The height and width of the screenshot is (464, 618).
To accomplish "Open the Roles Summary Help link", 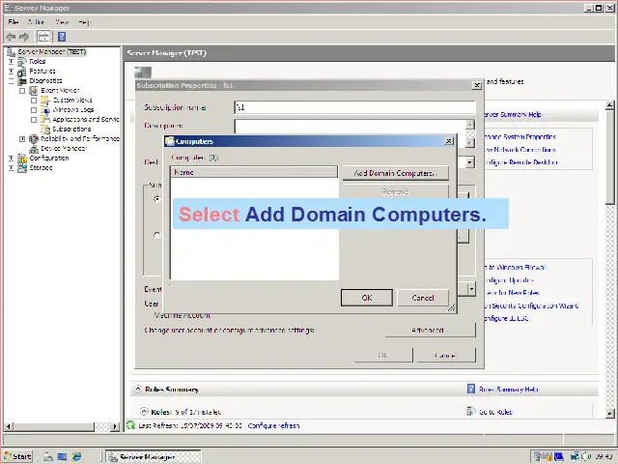I will pos(509,390).
